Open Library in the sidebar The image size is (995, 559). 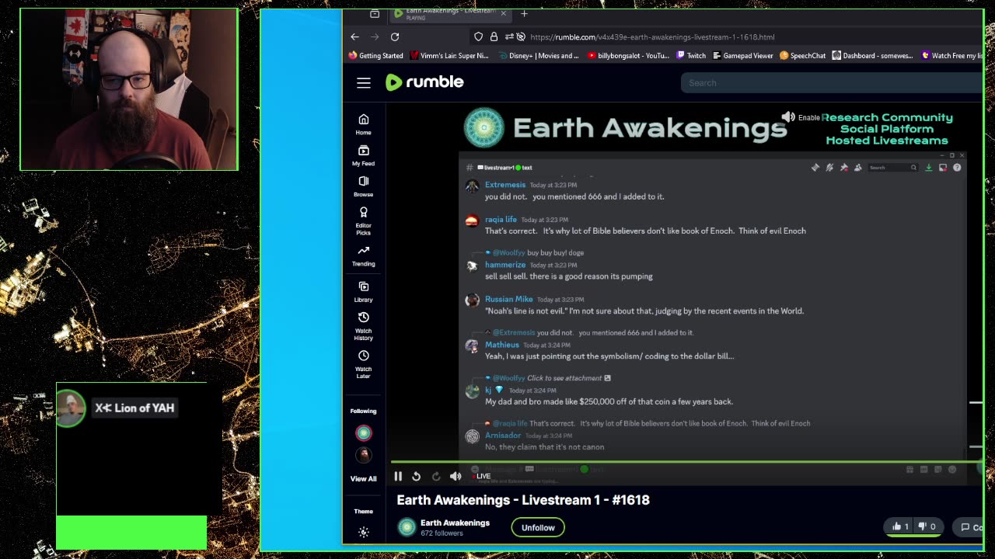(363, 292)
